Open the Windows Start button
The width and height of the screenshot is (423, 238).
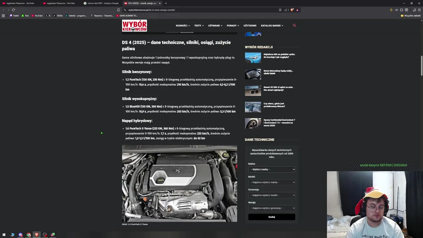coord(4,235)
